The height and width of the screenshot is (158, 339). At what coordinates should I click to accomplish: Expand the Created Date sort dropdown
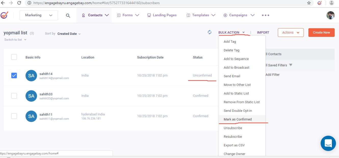pyautogui.click(x=69, y=34)
